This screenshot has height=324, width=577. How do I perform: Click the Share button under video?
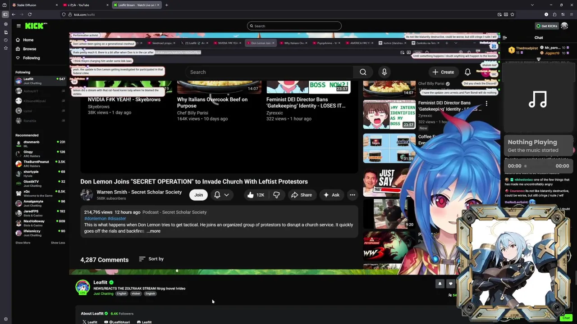point(302,195)
